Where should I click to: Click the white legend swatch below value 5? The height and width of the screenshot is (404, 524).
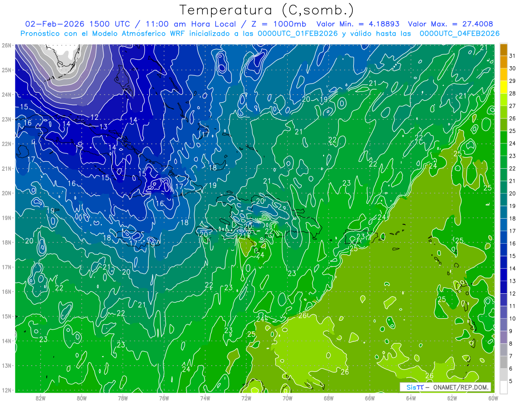[504, 387]
